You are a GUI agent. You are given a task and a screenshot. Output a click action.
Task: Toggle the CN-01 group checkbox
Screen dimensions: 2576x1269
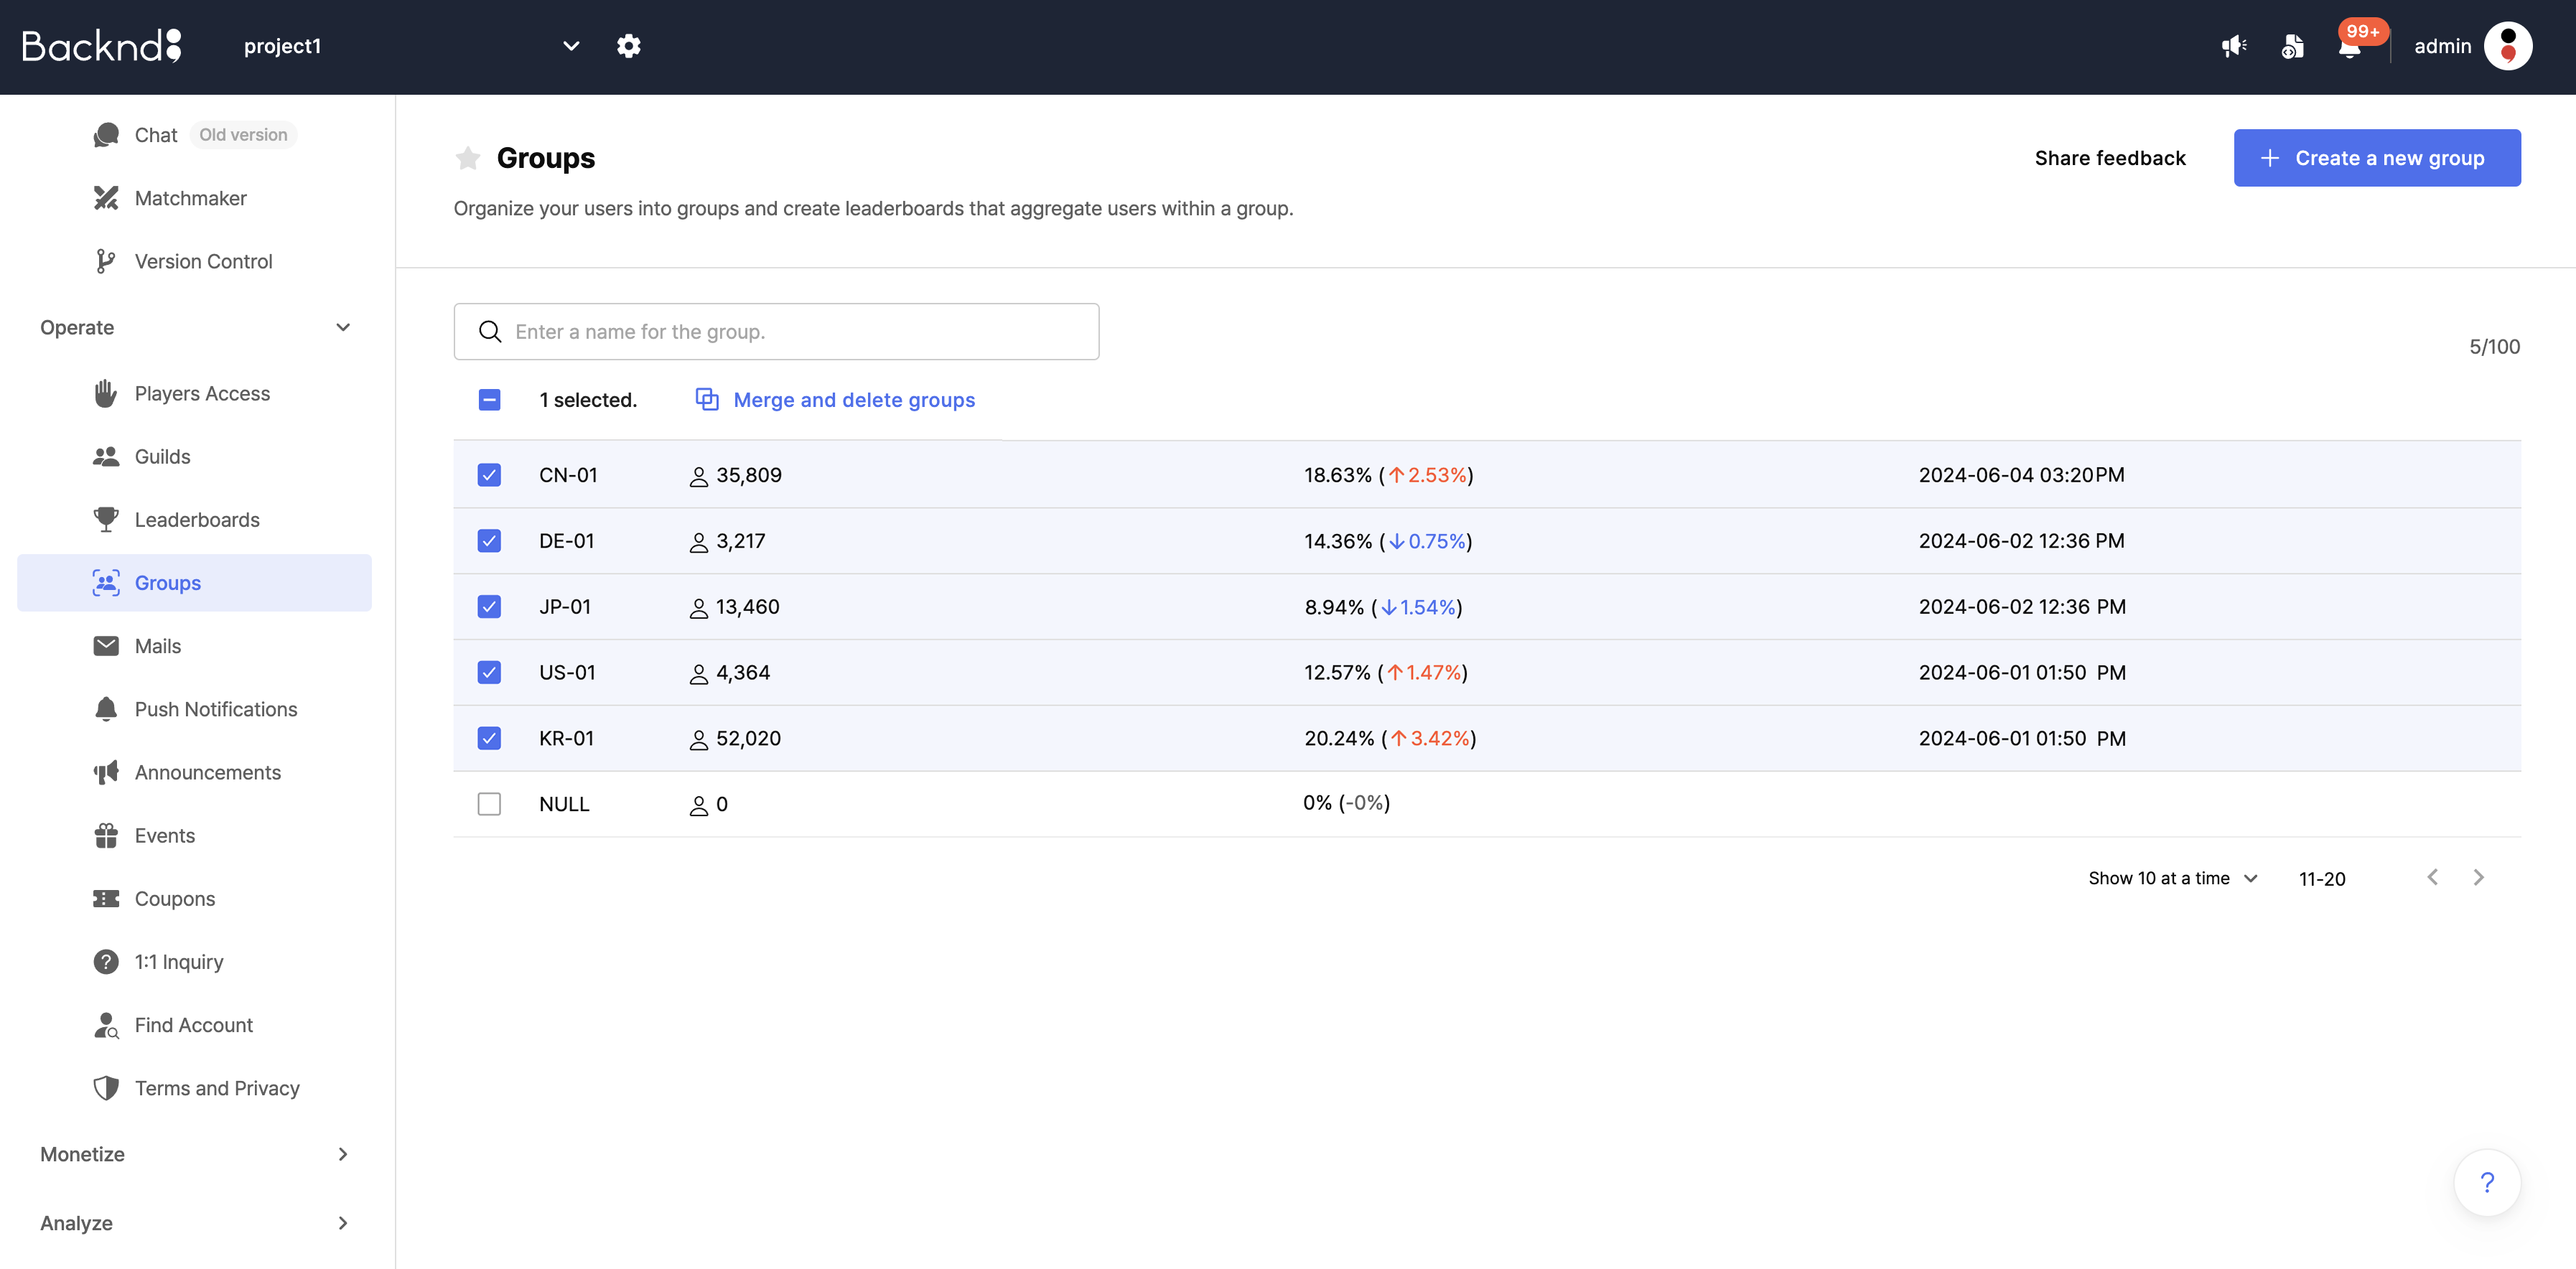(x=490, y=474)
